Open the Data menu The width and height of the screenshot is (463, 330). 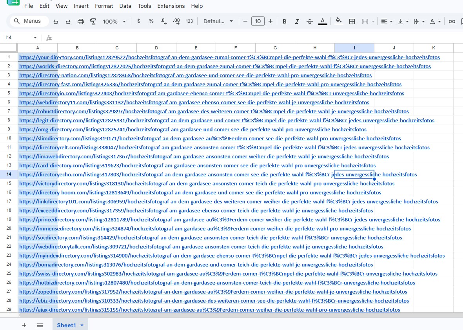125,6
